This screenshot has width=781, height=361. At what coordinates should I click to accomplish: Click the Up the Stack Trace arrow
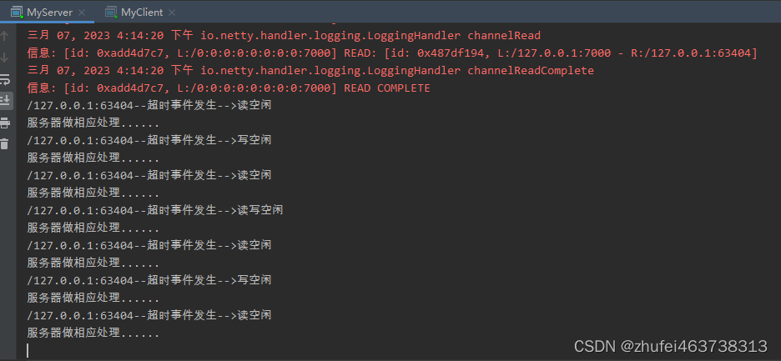pyautogui.click(x=4, y=35)
